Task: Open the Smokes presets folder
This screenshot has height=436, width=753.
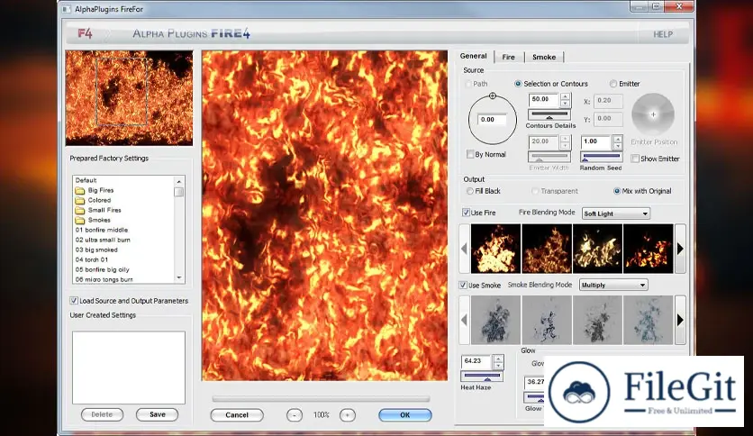Action: pos(93,220)
